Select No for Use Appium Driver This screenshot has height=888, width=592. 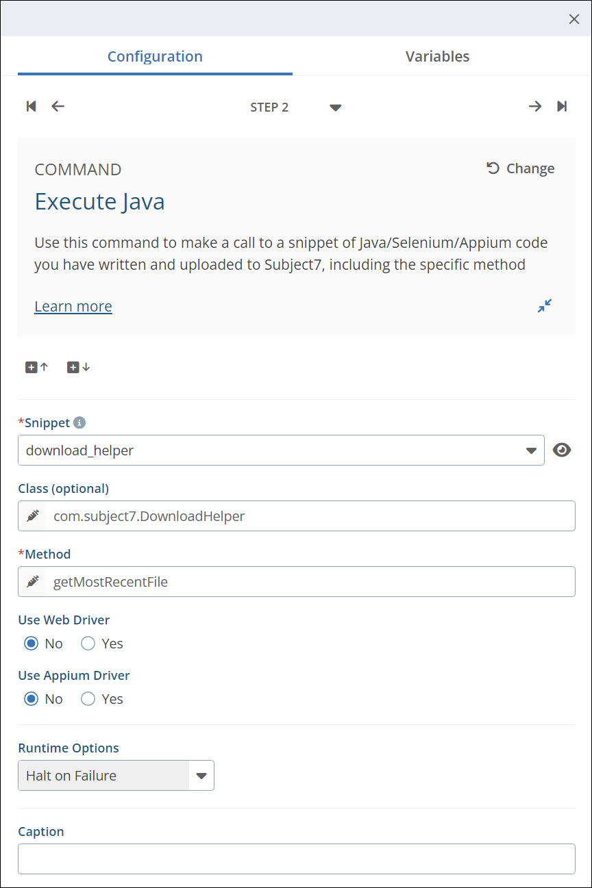(31, 699)
